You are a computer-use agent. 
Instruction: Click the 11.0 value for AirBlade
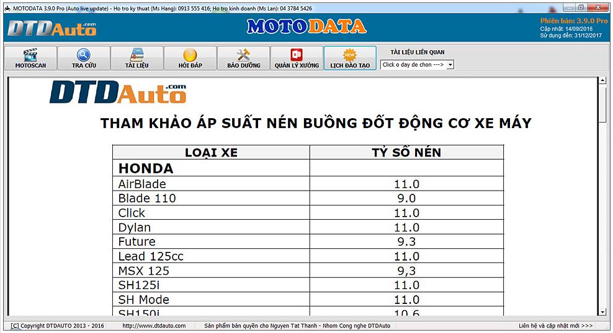[x=406, y=184]
